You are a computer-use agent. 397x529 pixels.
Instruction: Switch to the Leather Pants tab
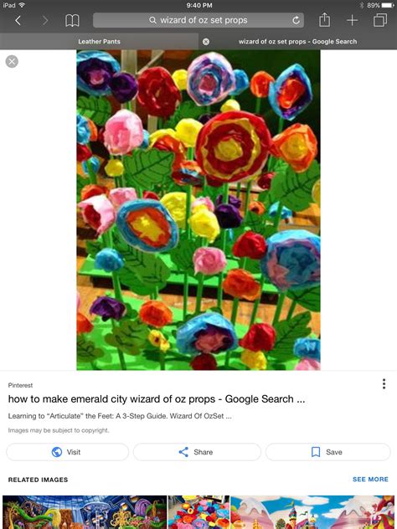click(99, 42)
